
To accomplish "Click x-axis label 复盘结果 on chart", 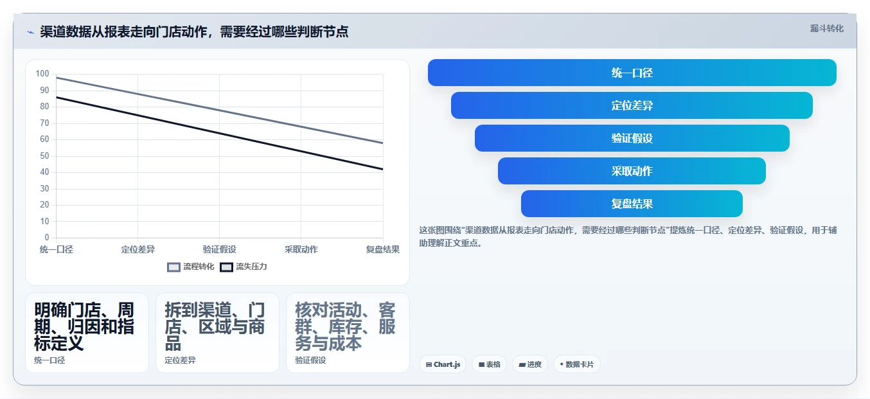I will tap(383, 249).
